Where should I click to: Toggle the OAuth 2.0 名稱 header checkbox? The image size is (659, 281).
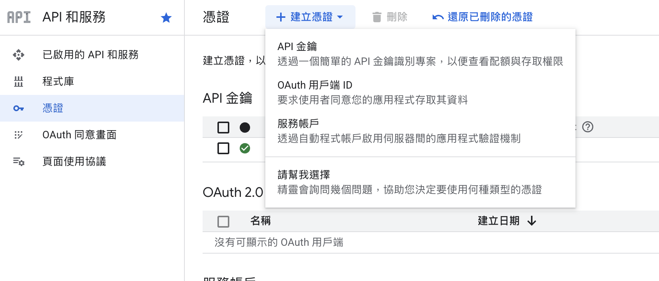coord(223,221)
